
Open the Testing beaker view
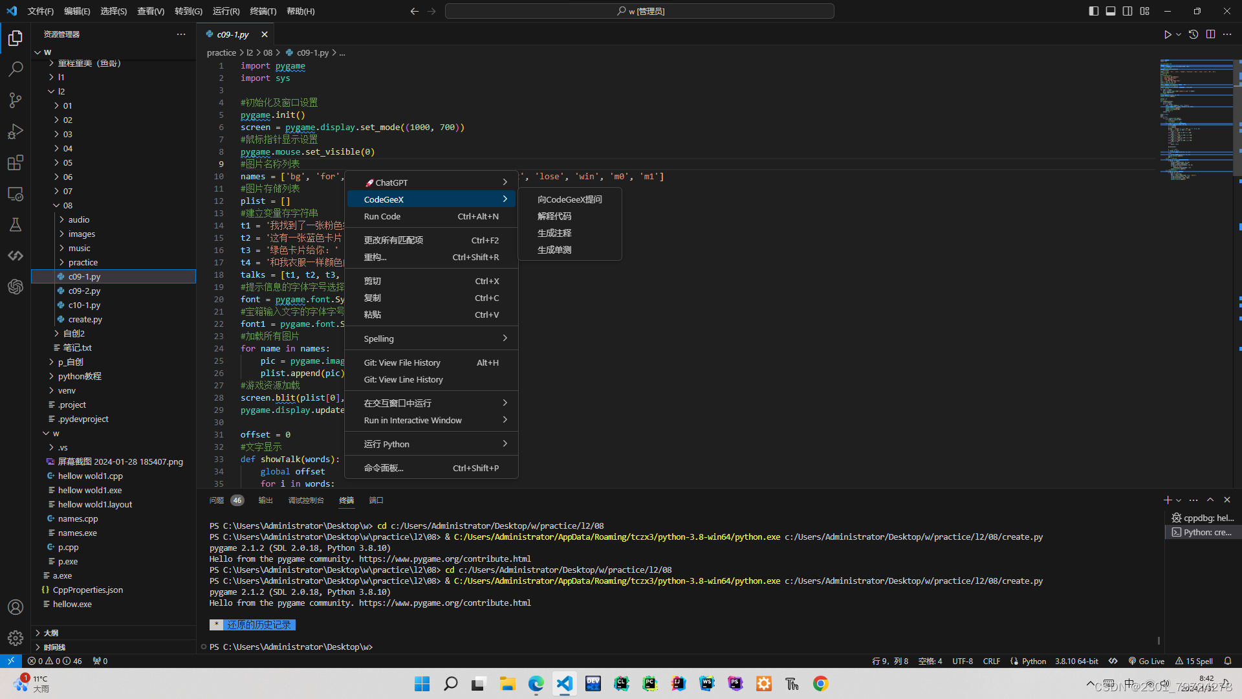pos(16,225)
